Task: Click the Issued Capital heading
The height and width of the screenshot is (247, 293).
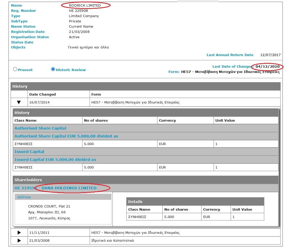Action: point(29,152)
